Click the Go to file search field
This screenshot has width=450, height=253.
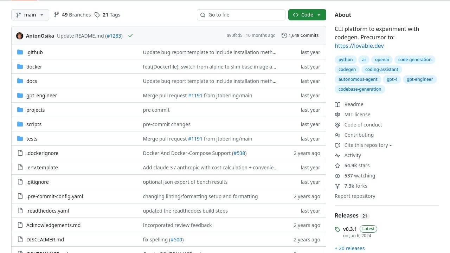(x=241, y=15)
